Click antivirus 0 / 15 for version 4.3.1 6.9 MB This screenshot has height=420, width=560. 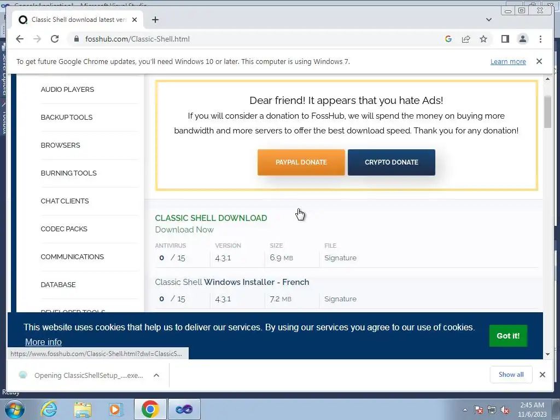[x=172, y=258]
